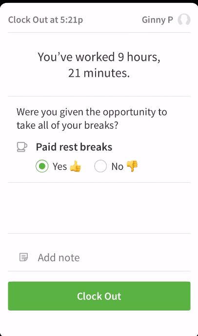Click the thumbs up emoji
The width and height of the screenshot is (198, 336).
[x=75, y=167]
